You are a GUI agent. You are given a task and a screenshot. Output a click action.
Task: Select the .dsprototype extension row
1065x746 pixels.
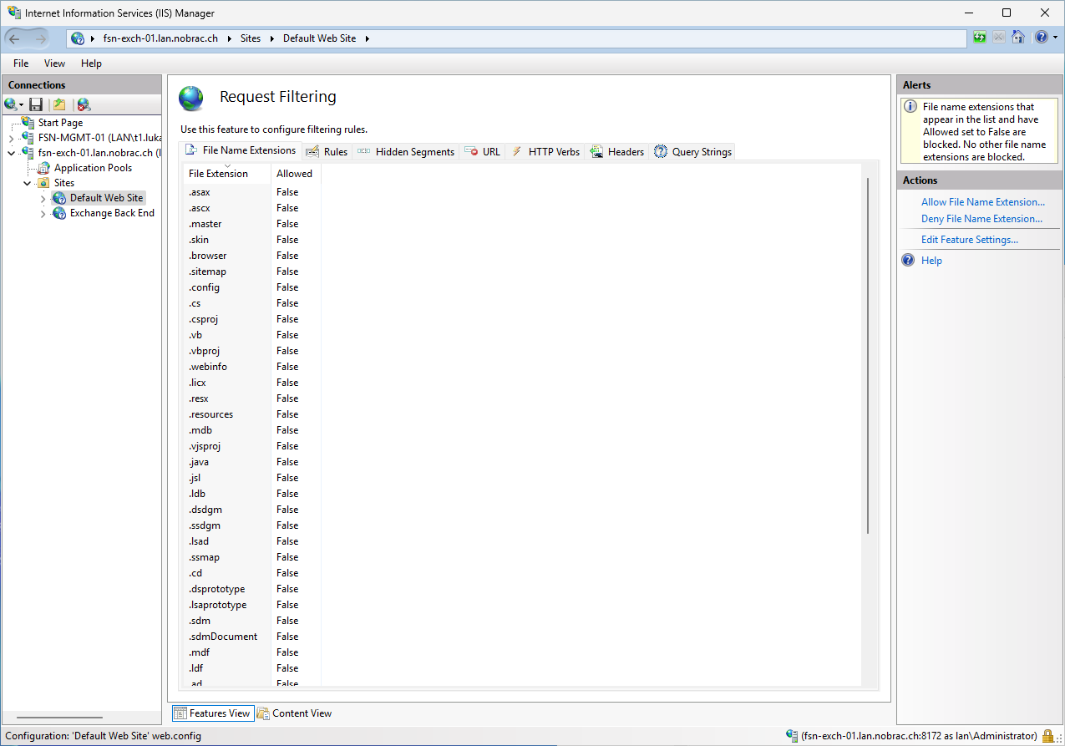pyautogui.click(x=522, y=589)
